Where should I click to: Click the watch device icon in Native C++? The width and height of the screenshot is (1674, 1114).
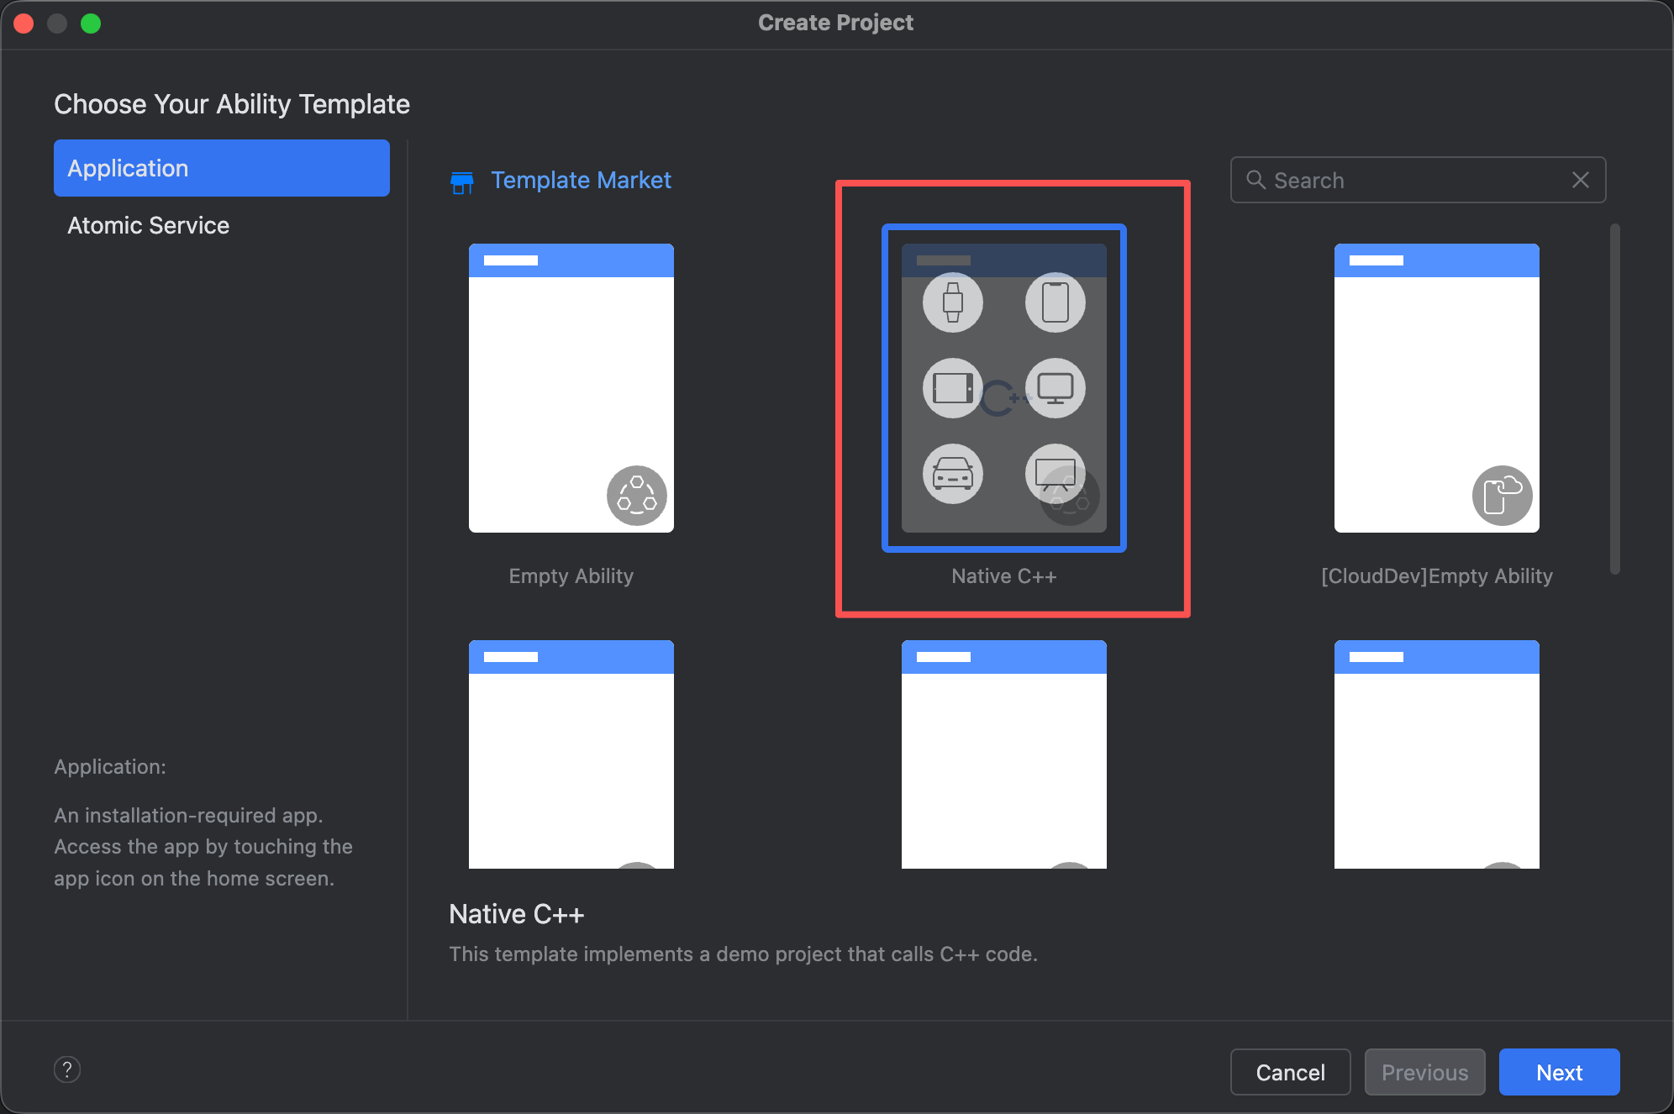coord(952,302)
